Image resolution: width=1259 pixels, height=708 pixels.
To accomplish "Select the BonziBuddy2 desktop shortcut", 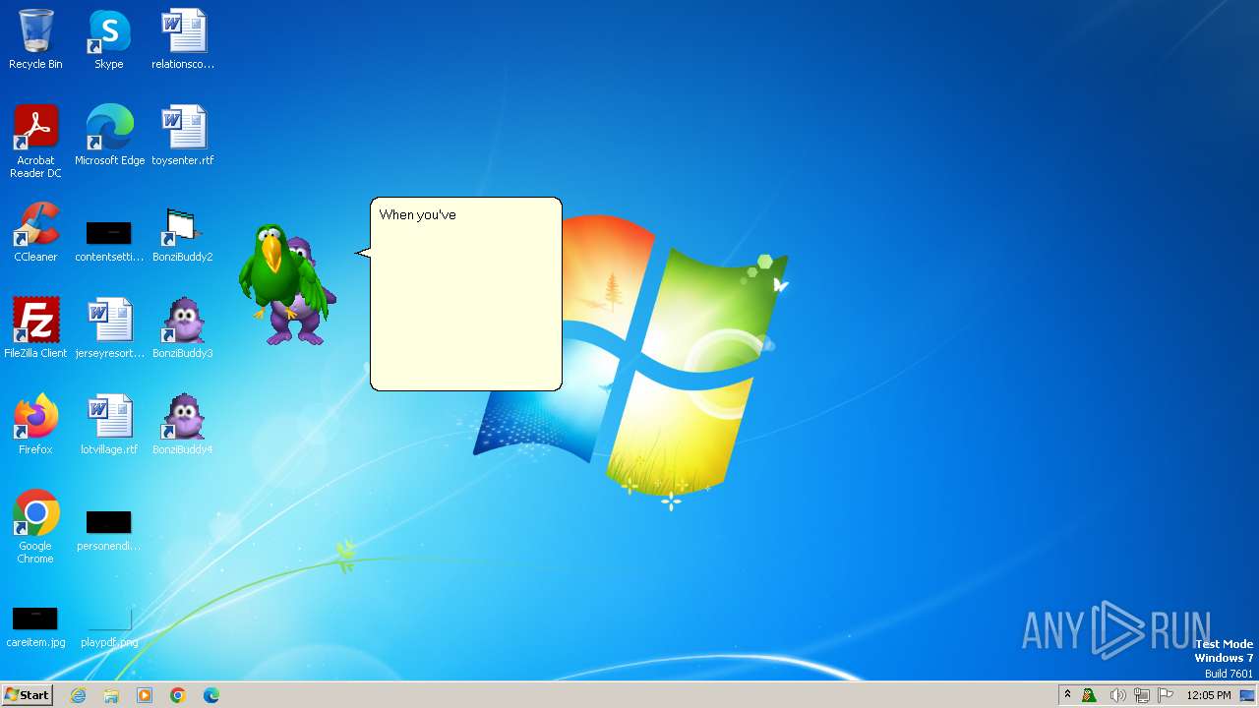I will coord(183,232).
